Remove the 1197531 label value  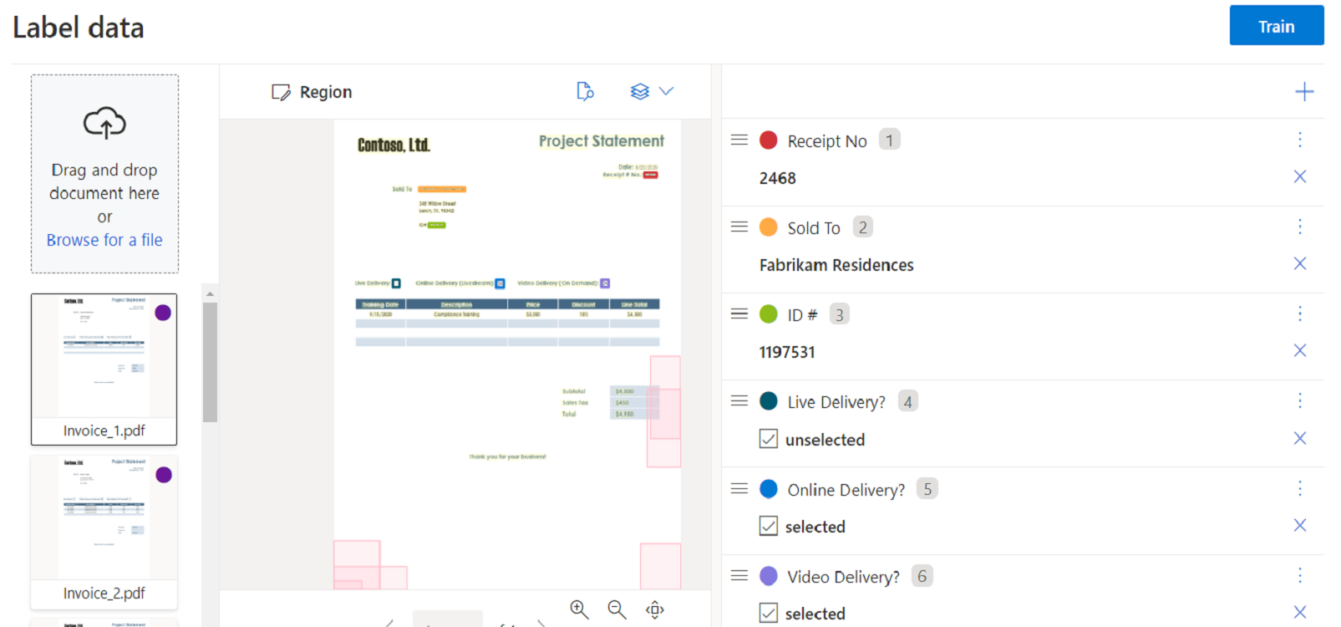[x=1300, y=350]
